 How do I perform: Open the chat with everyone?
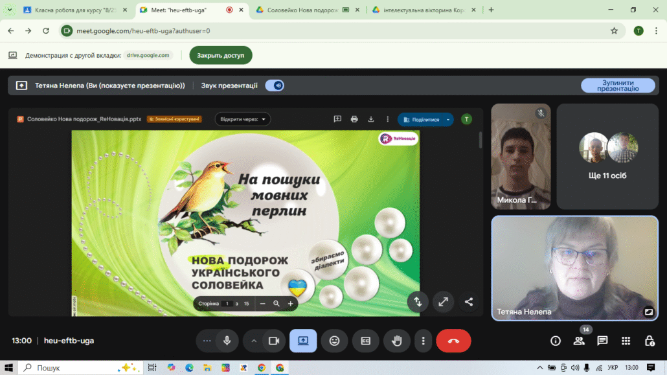pyautogui.click(x=602, y=341)
